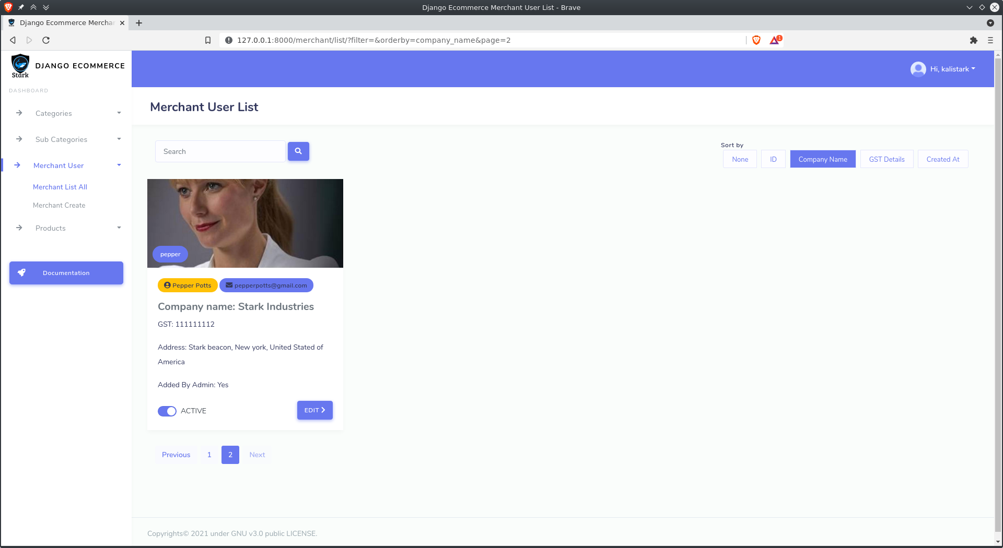1003x548 pixels.
Task: Click the Django Ecommerce Stark logo
Action: click(20, 65)
